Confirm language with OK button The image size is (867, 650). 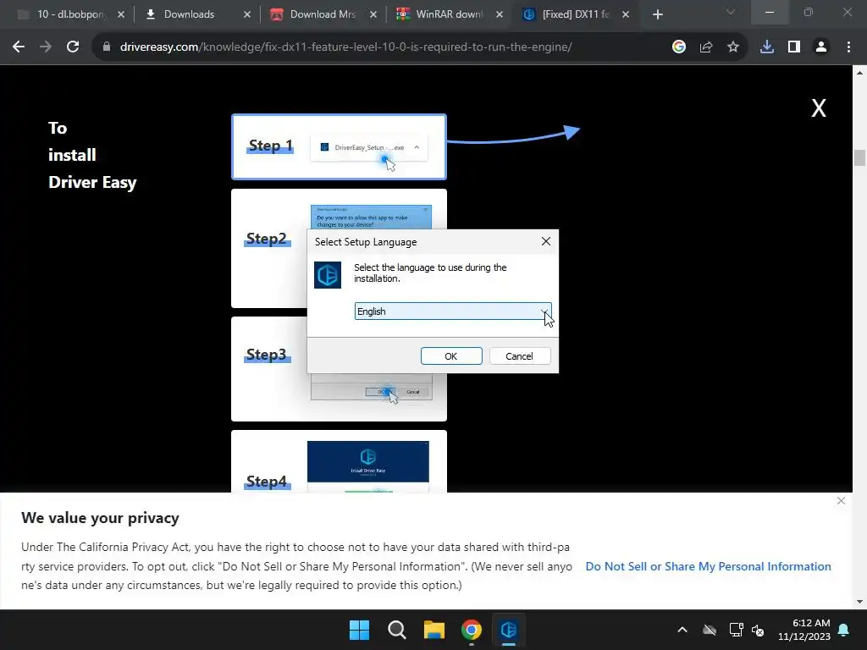point(451,356)
